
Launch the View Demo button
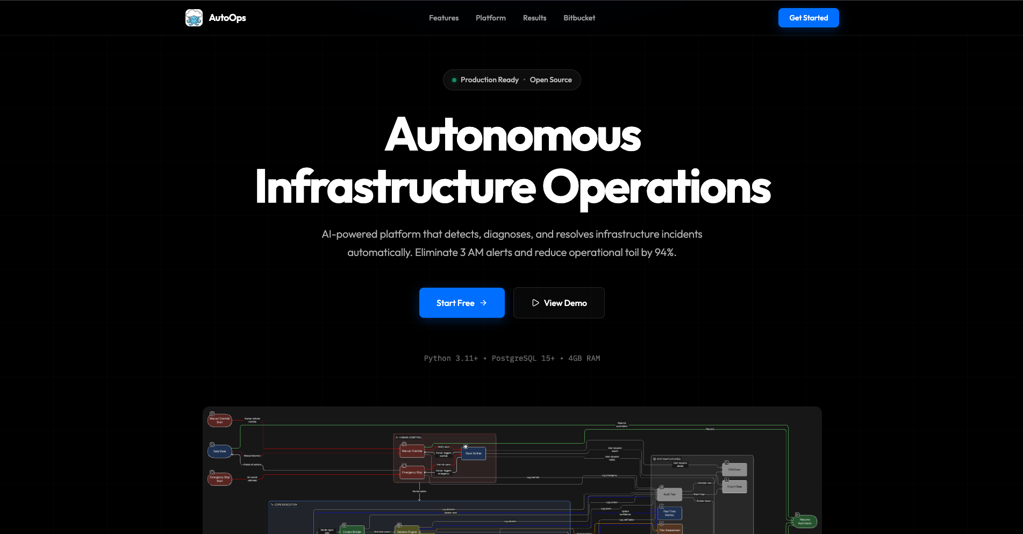(559, 303)
